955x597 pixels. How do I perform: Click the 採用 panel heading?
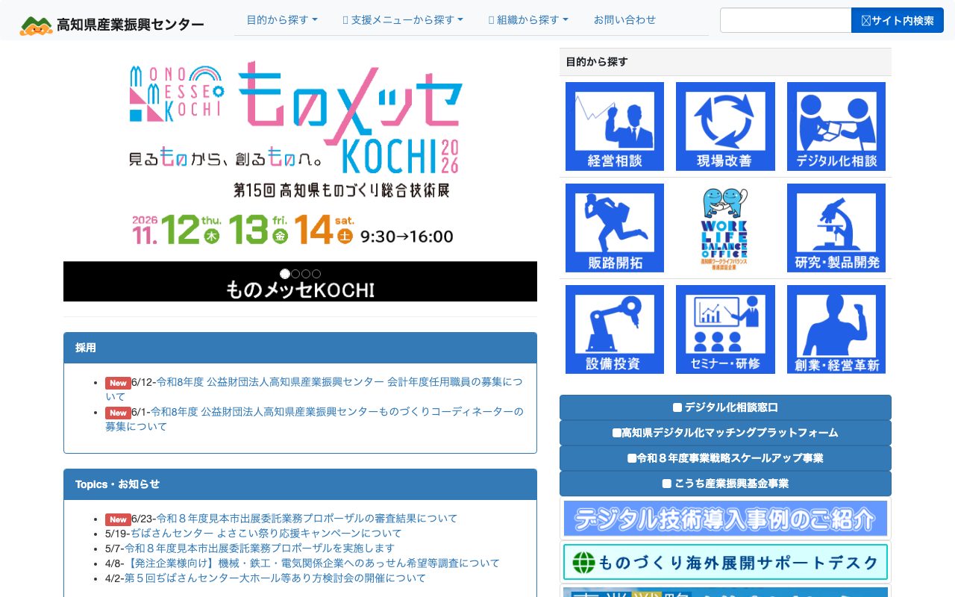pyautogui.click(x=300, y=348)
